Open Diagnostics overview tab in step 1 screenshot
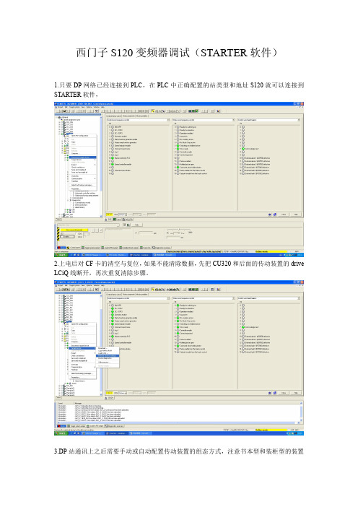358x507 pixels. click(162, 247)
